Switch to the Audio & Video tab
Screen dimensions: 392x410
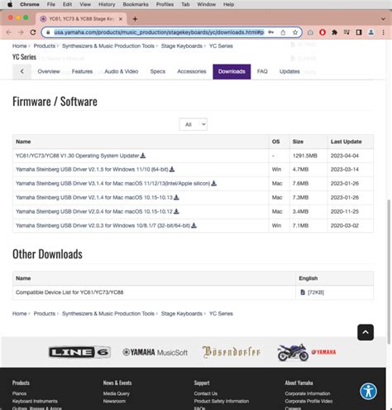click(x=122, y=71)
